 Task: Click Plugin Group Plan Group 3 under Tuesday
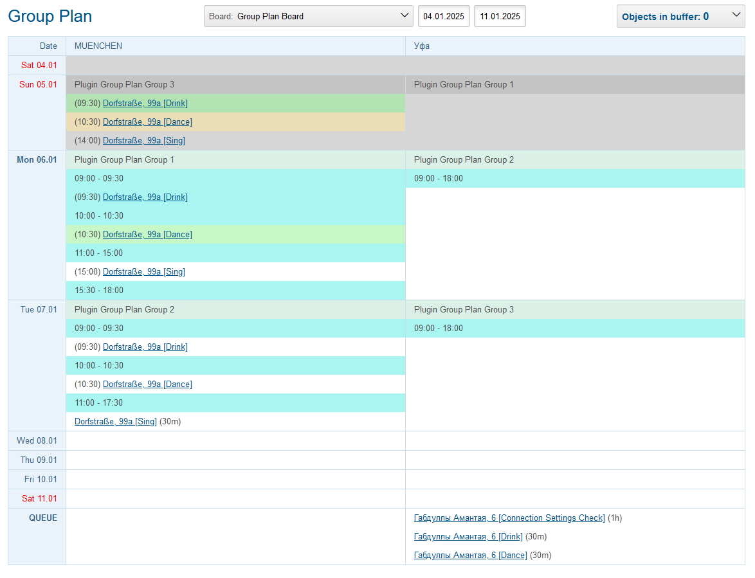(464, 310)
